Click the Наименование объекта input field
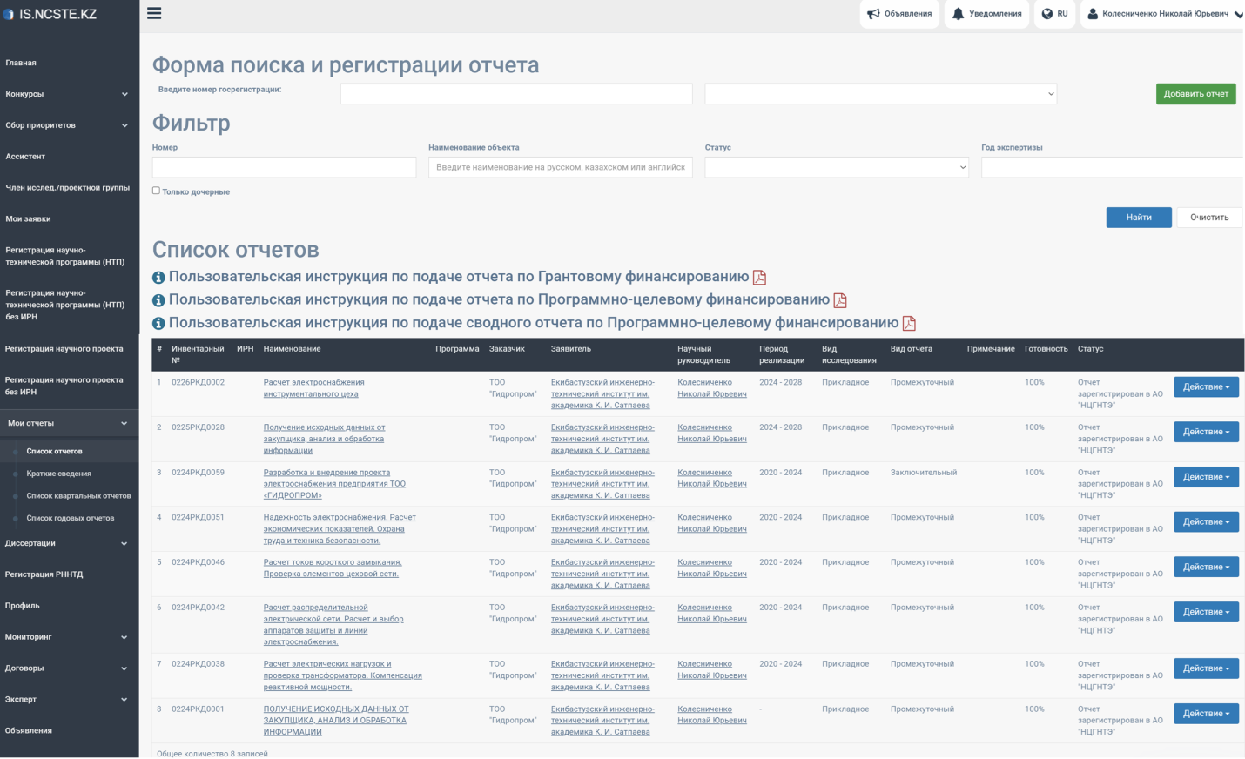Viewport: 1245px width, 759px height. coord(560,167)
